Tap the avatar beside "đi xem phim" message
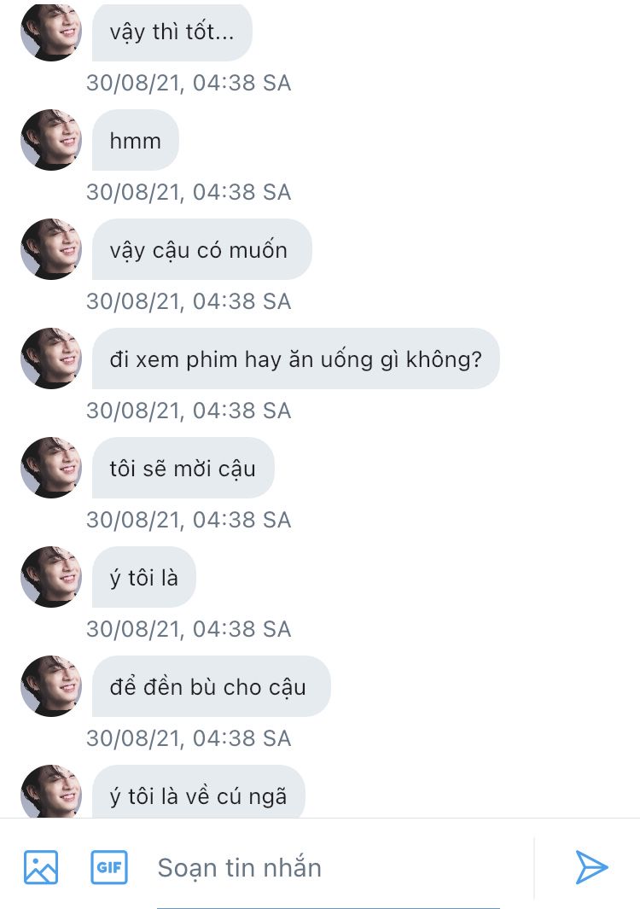The width and height of the screenshot is (640, 909). click(51, 358)
